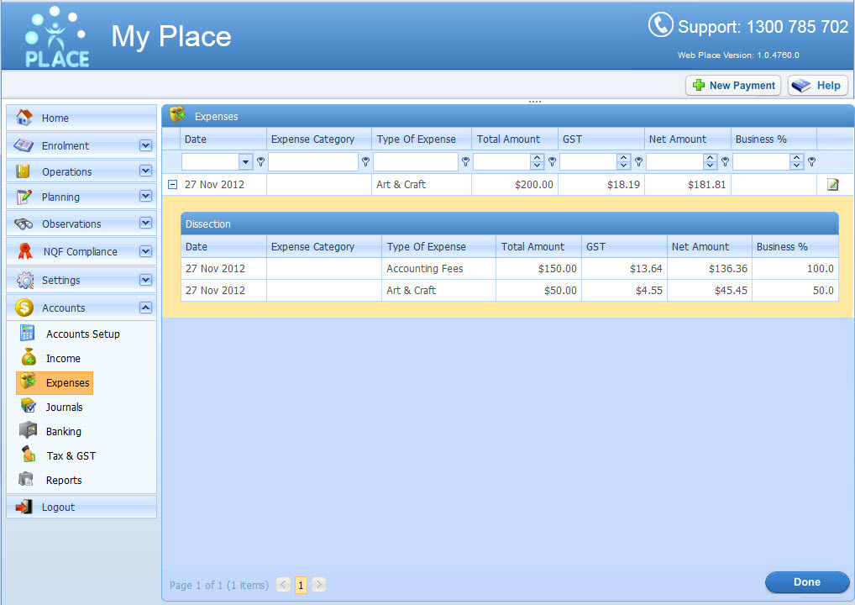The image size is (855, 605).
Task: Open the Date filter dropdown
Action: coord(245,162)
